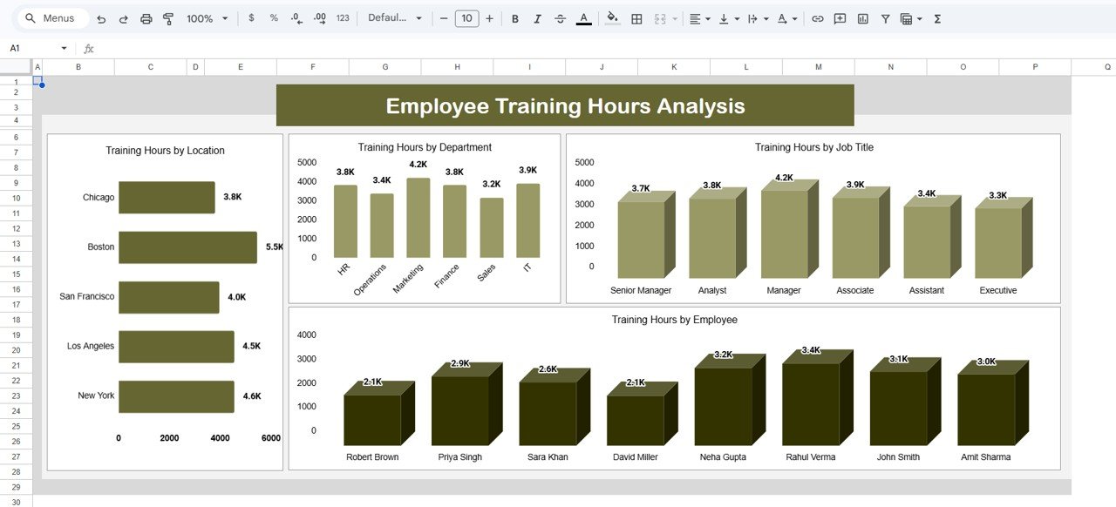Viewport: 1116px width, 507px height.
Task: Toggle strikethrough formatting
Action: point(560,18)
